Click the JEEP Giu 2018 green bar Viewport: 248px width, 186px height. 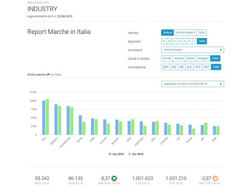(206, 129)
